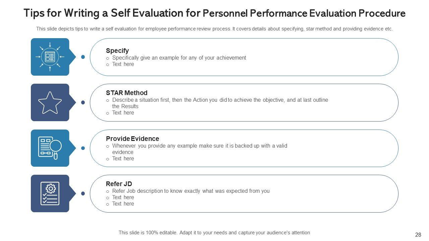Click the slide title text
This screenshot has width=429, height=241.
pos(214,13)
